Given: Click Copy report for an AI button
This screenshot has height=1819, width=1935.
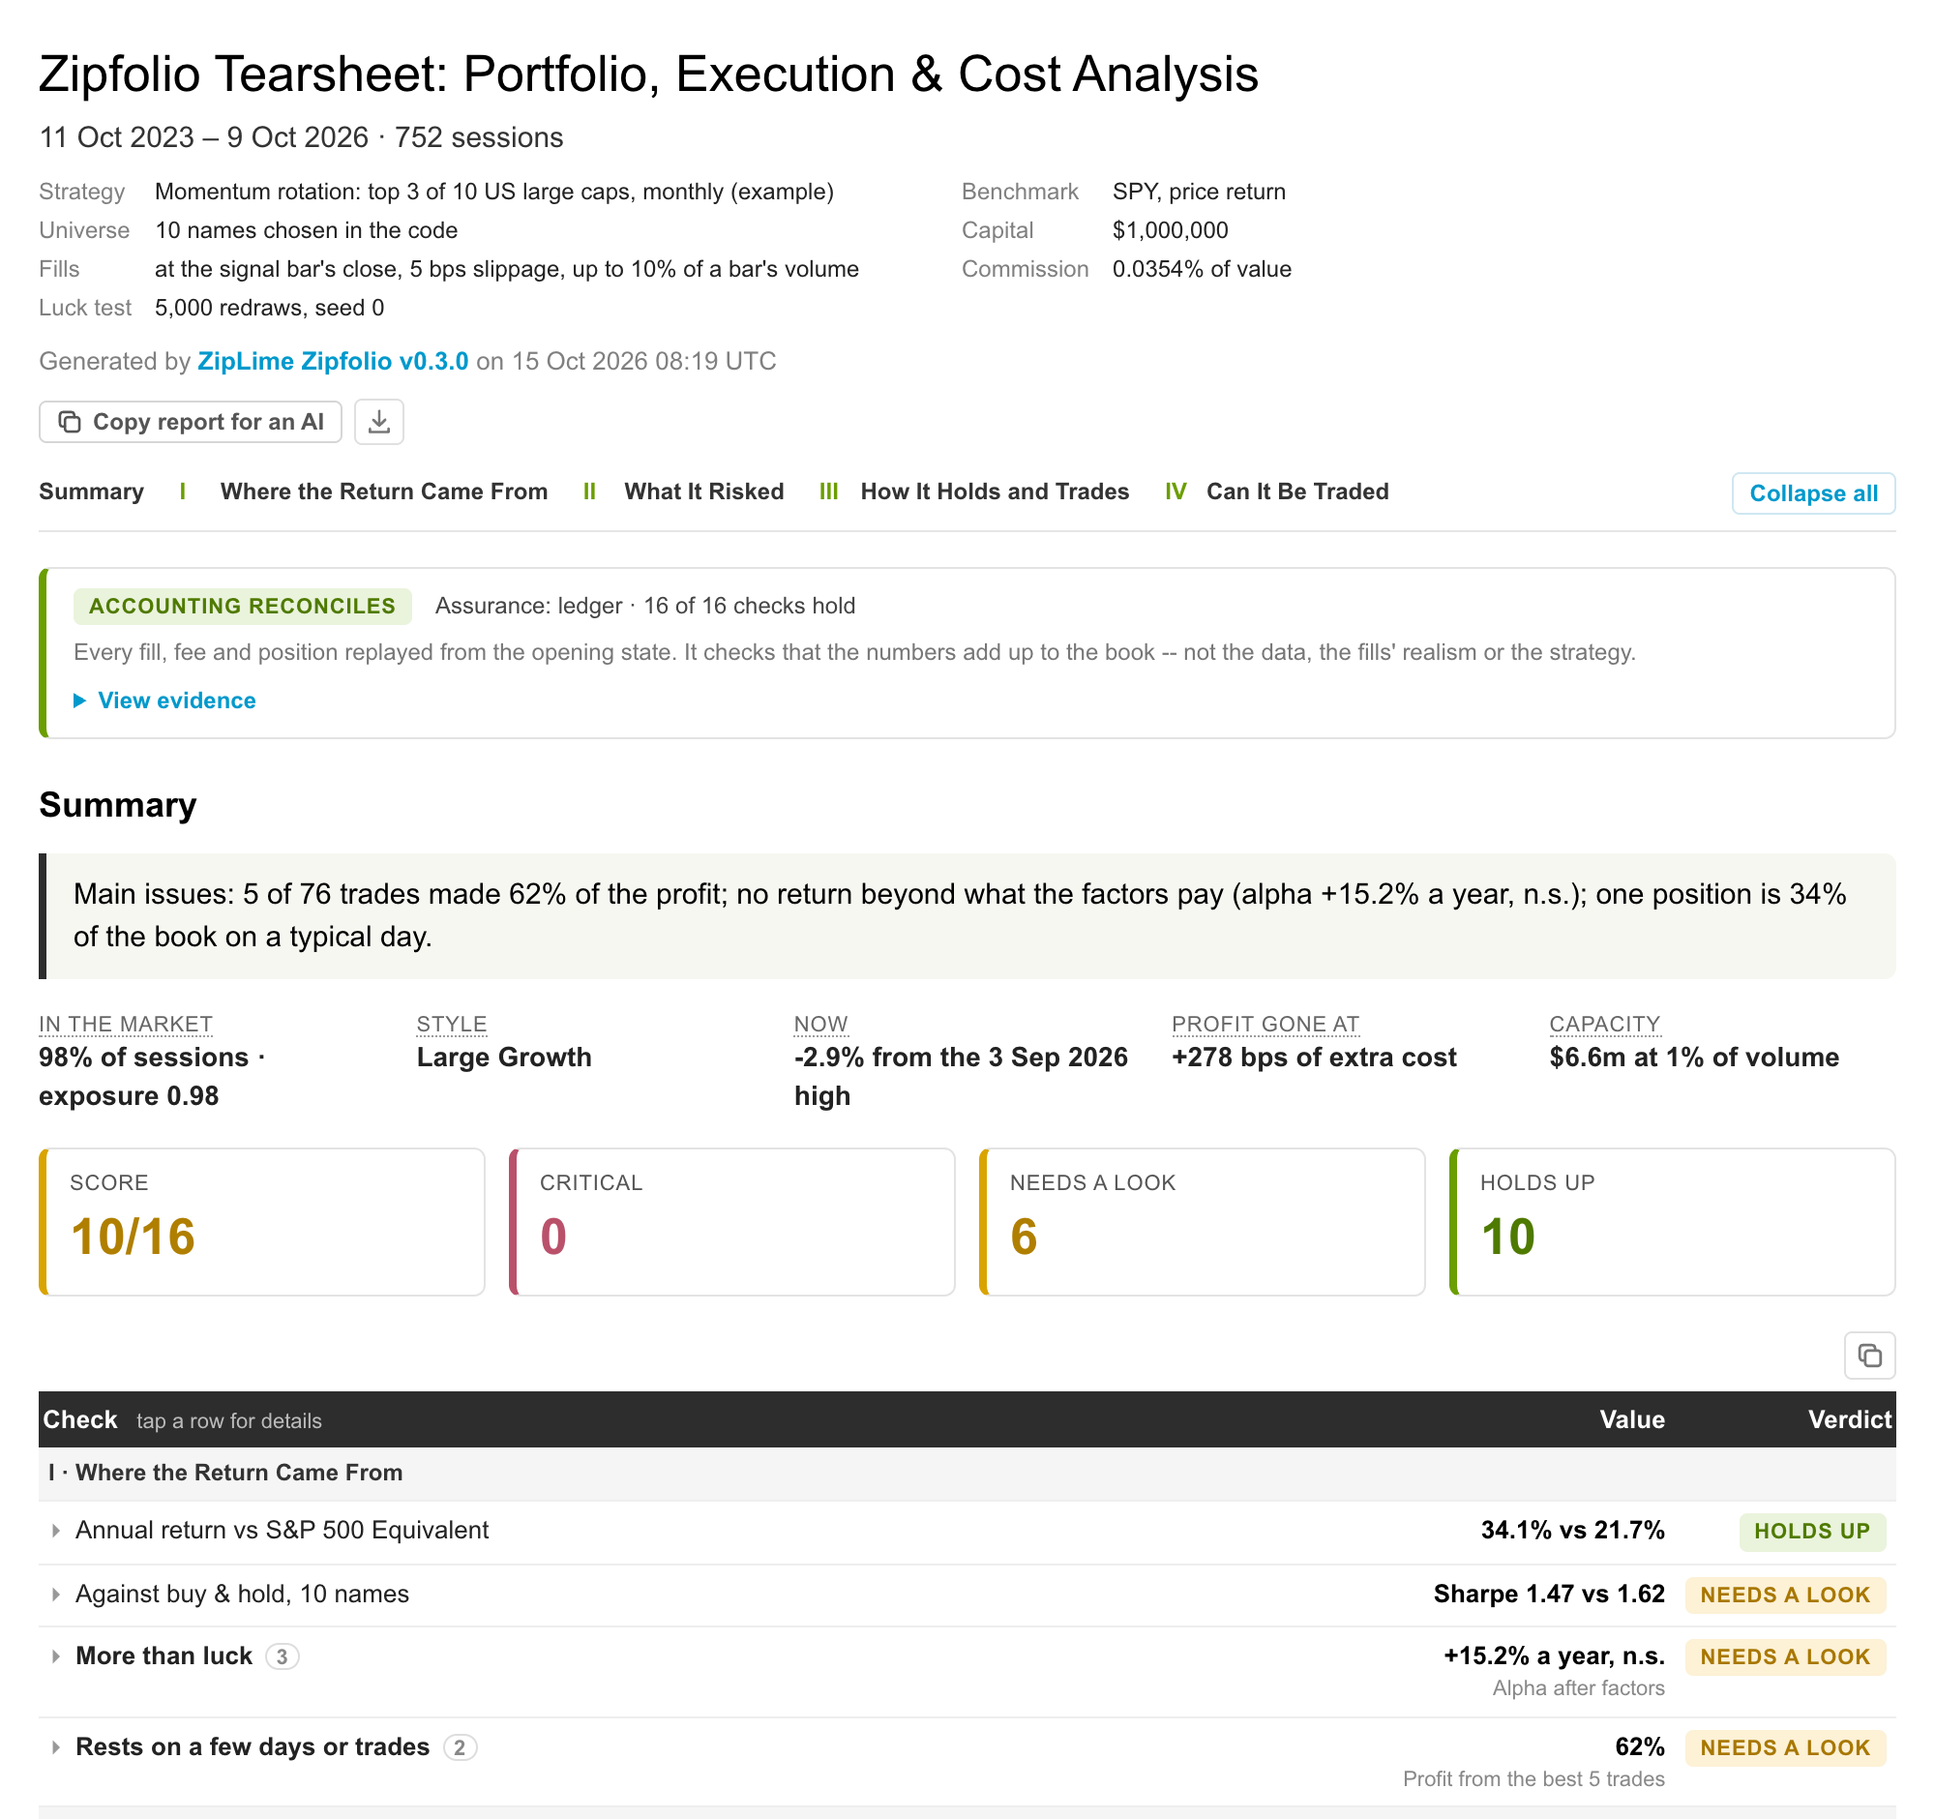Looking at the screenshot, I should click(191, 422).
